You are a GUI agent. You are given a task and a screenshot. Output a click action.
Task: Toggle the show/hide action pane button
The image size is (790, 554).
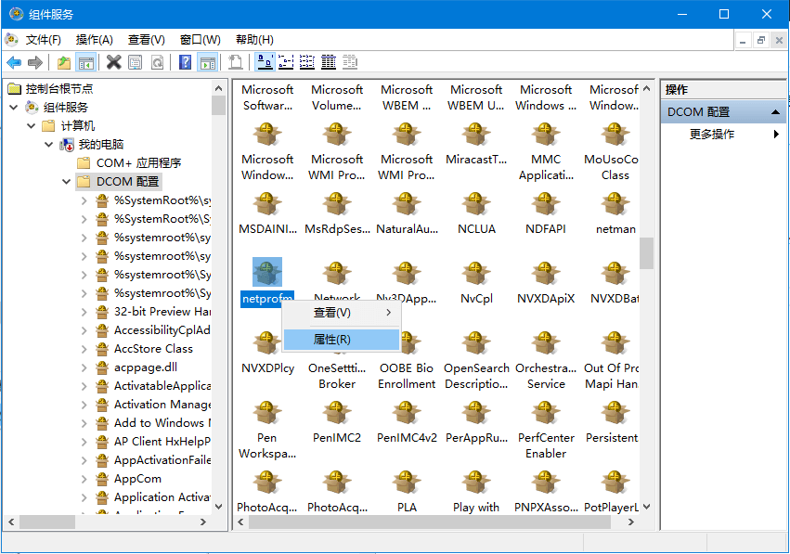click(207, 62)
